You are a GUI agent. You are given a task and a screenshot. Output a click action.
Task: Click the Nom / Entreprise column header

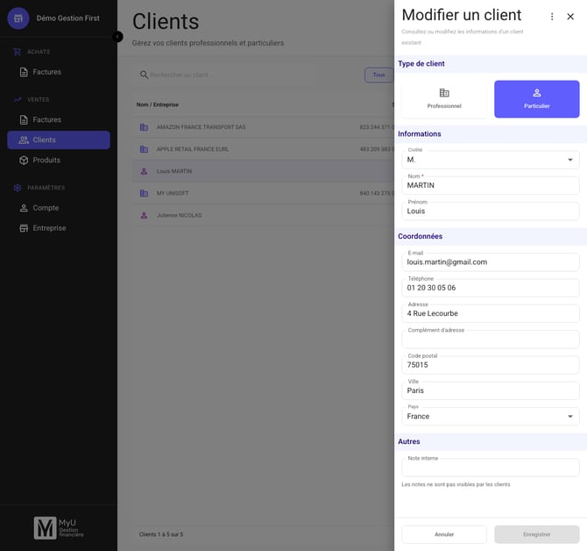(157, 104)
